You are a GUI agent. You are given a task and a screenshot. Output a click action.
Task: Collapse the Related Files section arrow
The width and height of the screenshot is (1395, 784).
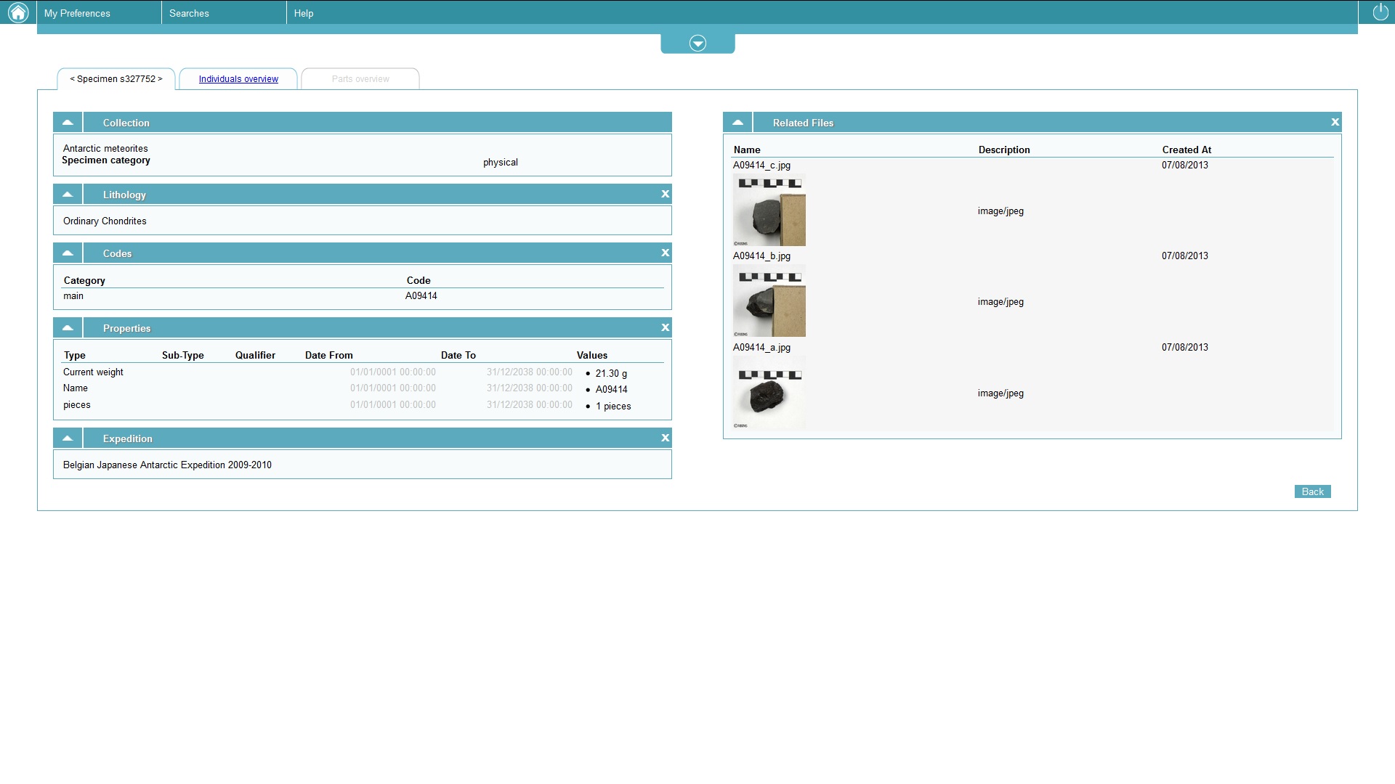tap(737, 122)
